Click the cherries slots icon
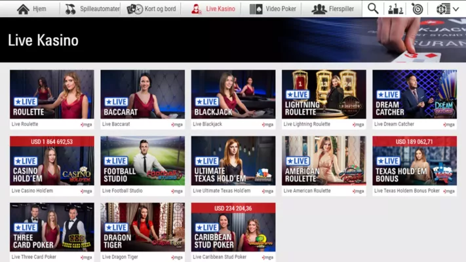466x262 pixels. point(70,9)
